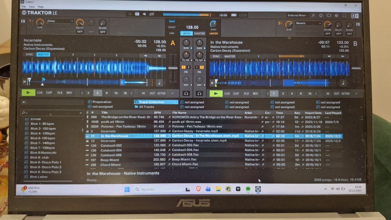Viewport: 391px width, 220px height.
Task: Click the search magnifier in header
Action: point(313,16)
